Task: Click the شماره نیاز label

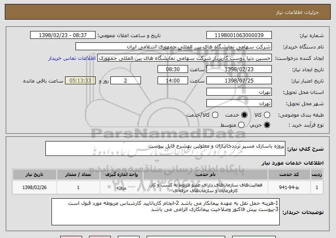Action: (312, 35)
